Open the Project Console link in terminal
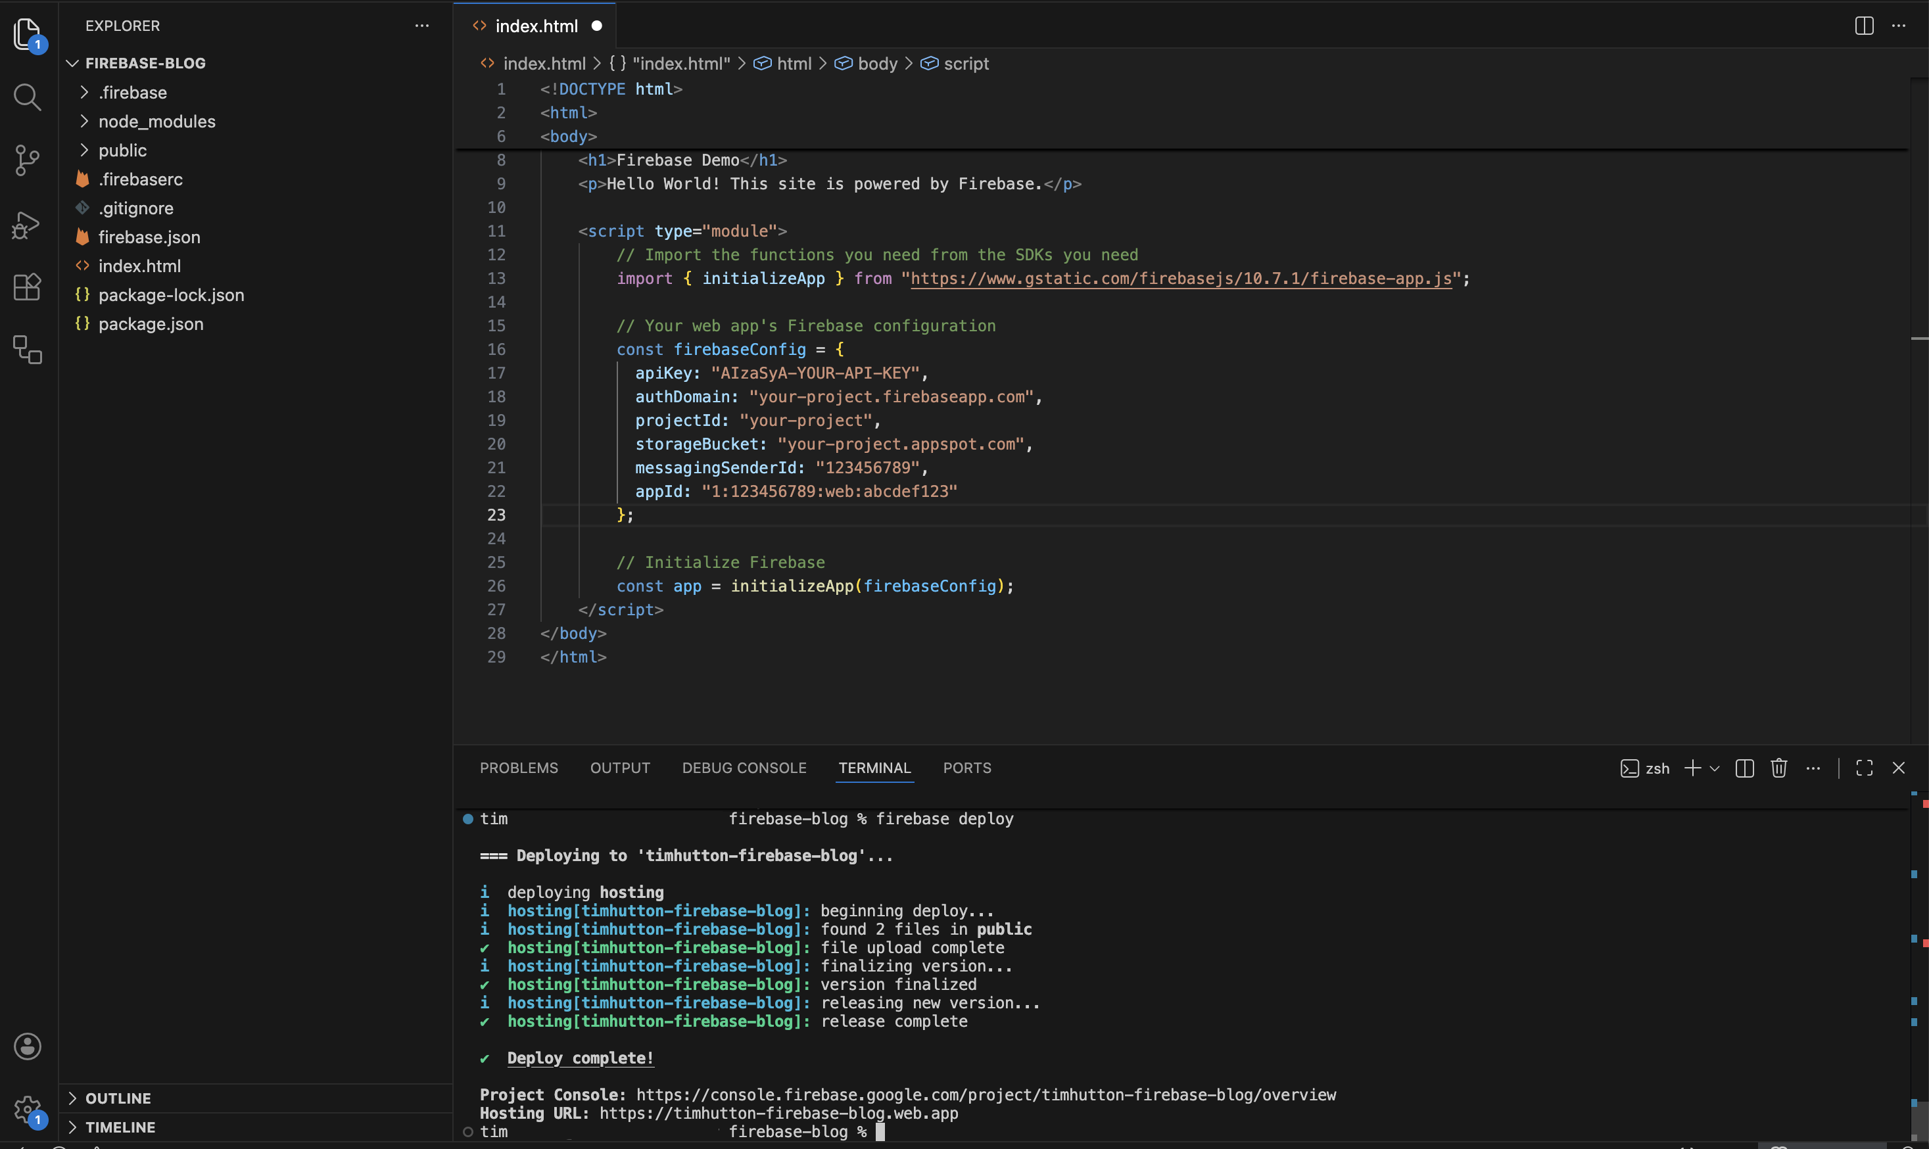The image size is (1929, 1149). click(x=987, y=1095)
